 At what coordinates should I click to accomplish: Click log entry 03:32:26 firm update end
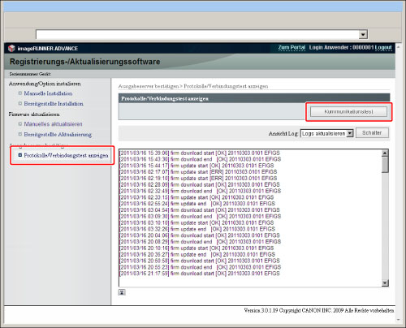point(197,229)
